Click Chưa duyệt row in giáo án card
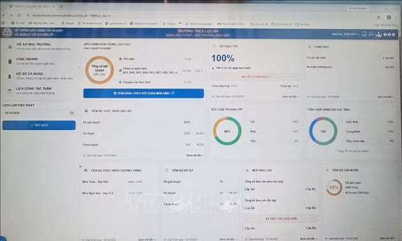 point(144,145)
